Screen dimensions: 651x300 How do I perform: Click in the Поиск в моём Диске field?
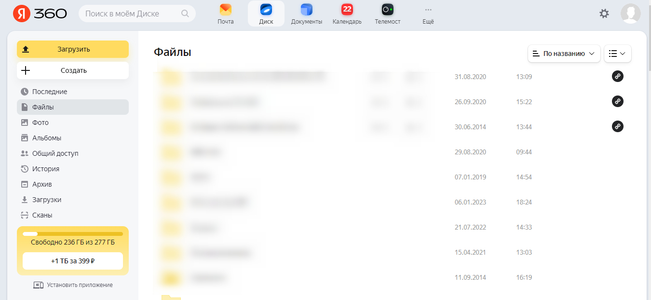click(137, 14)
